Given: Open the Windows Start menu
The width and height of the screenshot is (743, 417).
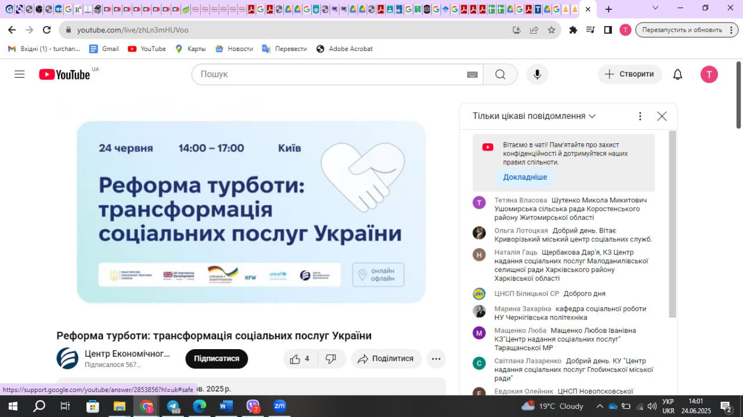Looking at the screenshot, I should [x=12, y=406].
